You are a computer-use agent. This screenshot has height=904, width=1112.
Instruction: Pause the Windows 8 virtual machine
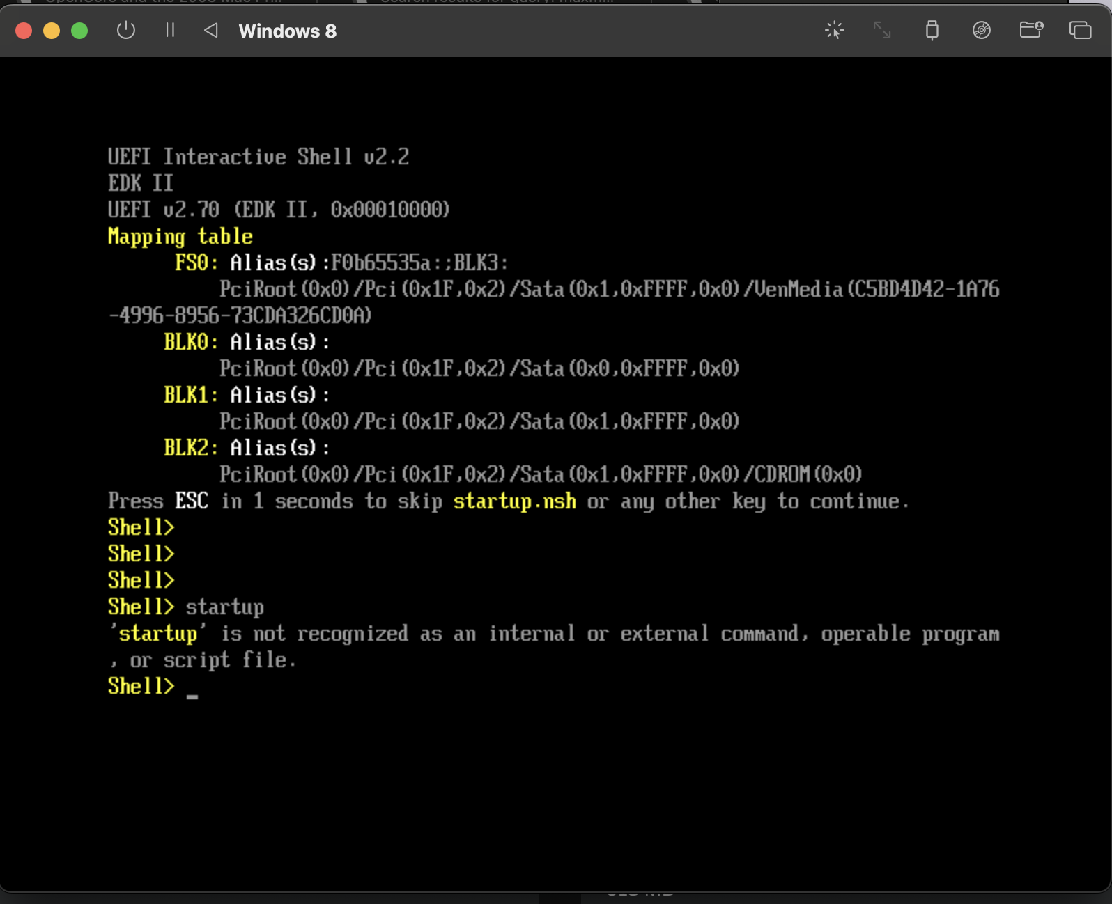coord(170,31)
